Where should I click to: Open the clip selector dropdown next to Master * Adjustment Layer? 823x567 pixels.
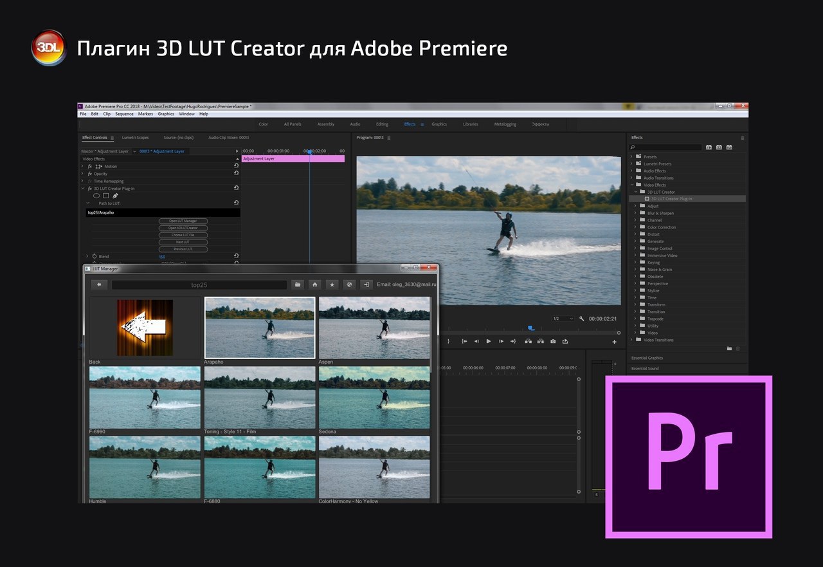point(134,151)
